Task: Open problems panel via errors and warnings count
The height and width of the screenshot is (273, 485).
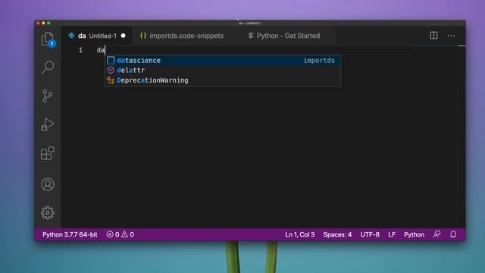Action: coord(120,234)
